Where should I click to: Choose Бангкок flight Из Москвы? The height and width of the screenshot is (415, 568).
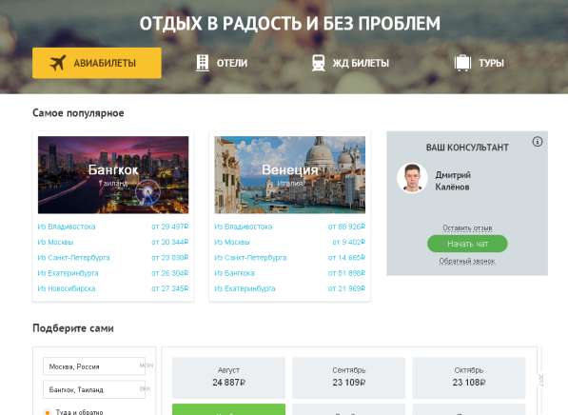55,242
